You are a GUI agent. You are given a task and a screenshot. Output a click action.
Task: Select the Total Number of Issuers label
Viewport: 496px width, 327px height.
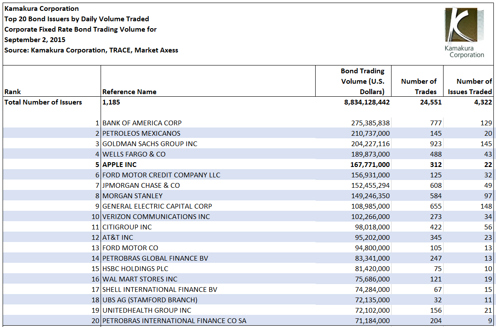(x=43, y=102)
